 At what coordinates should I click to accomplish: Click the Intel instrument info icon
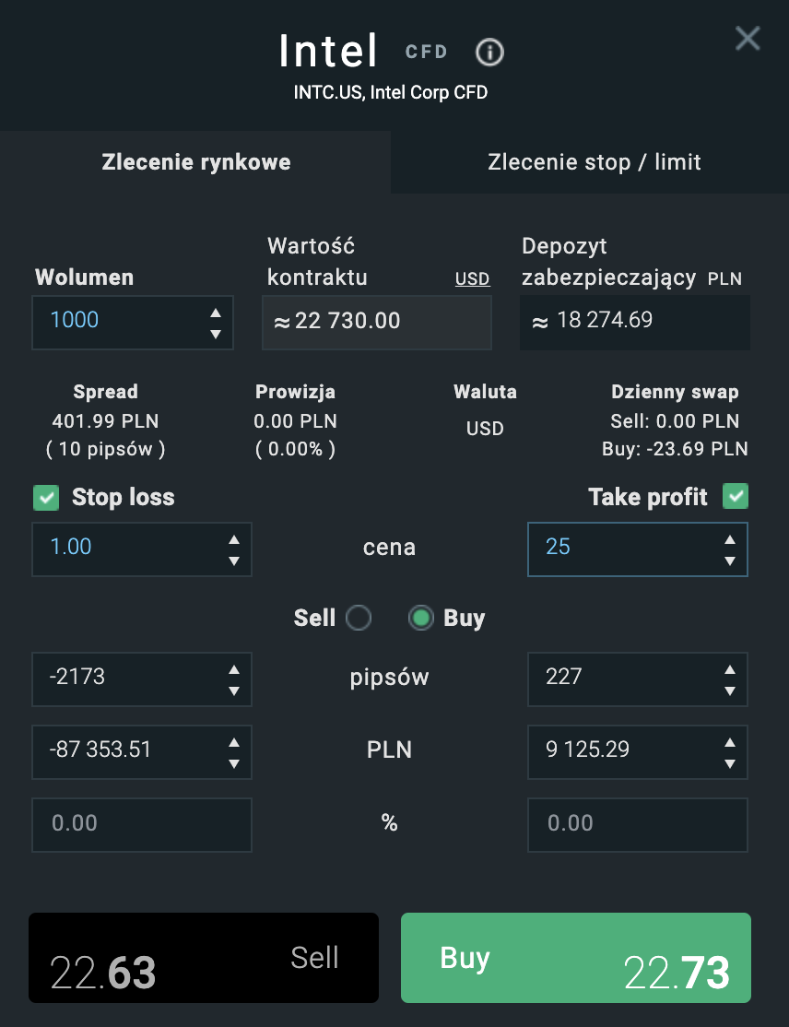(x=489, y=53)
